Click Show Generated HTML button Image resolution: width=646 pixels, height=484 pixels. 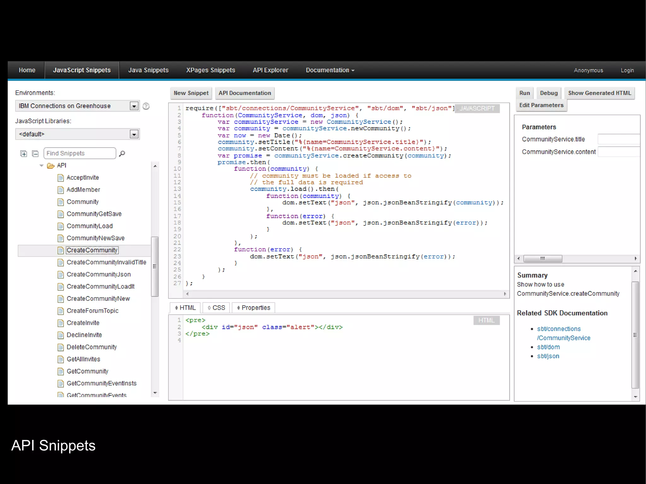(600, 93)
